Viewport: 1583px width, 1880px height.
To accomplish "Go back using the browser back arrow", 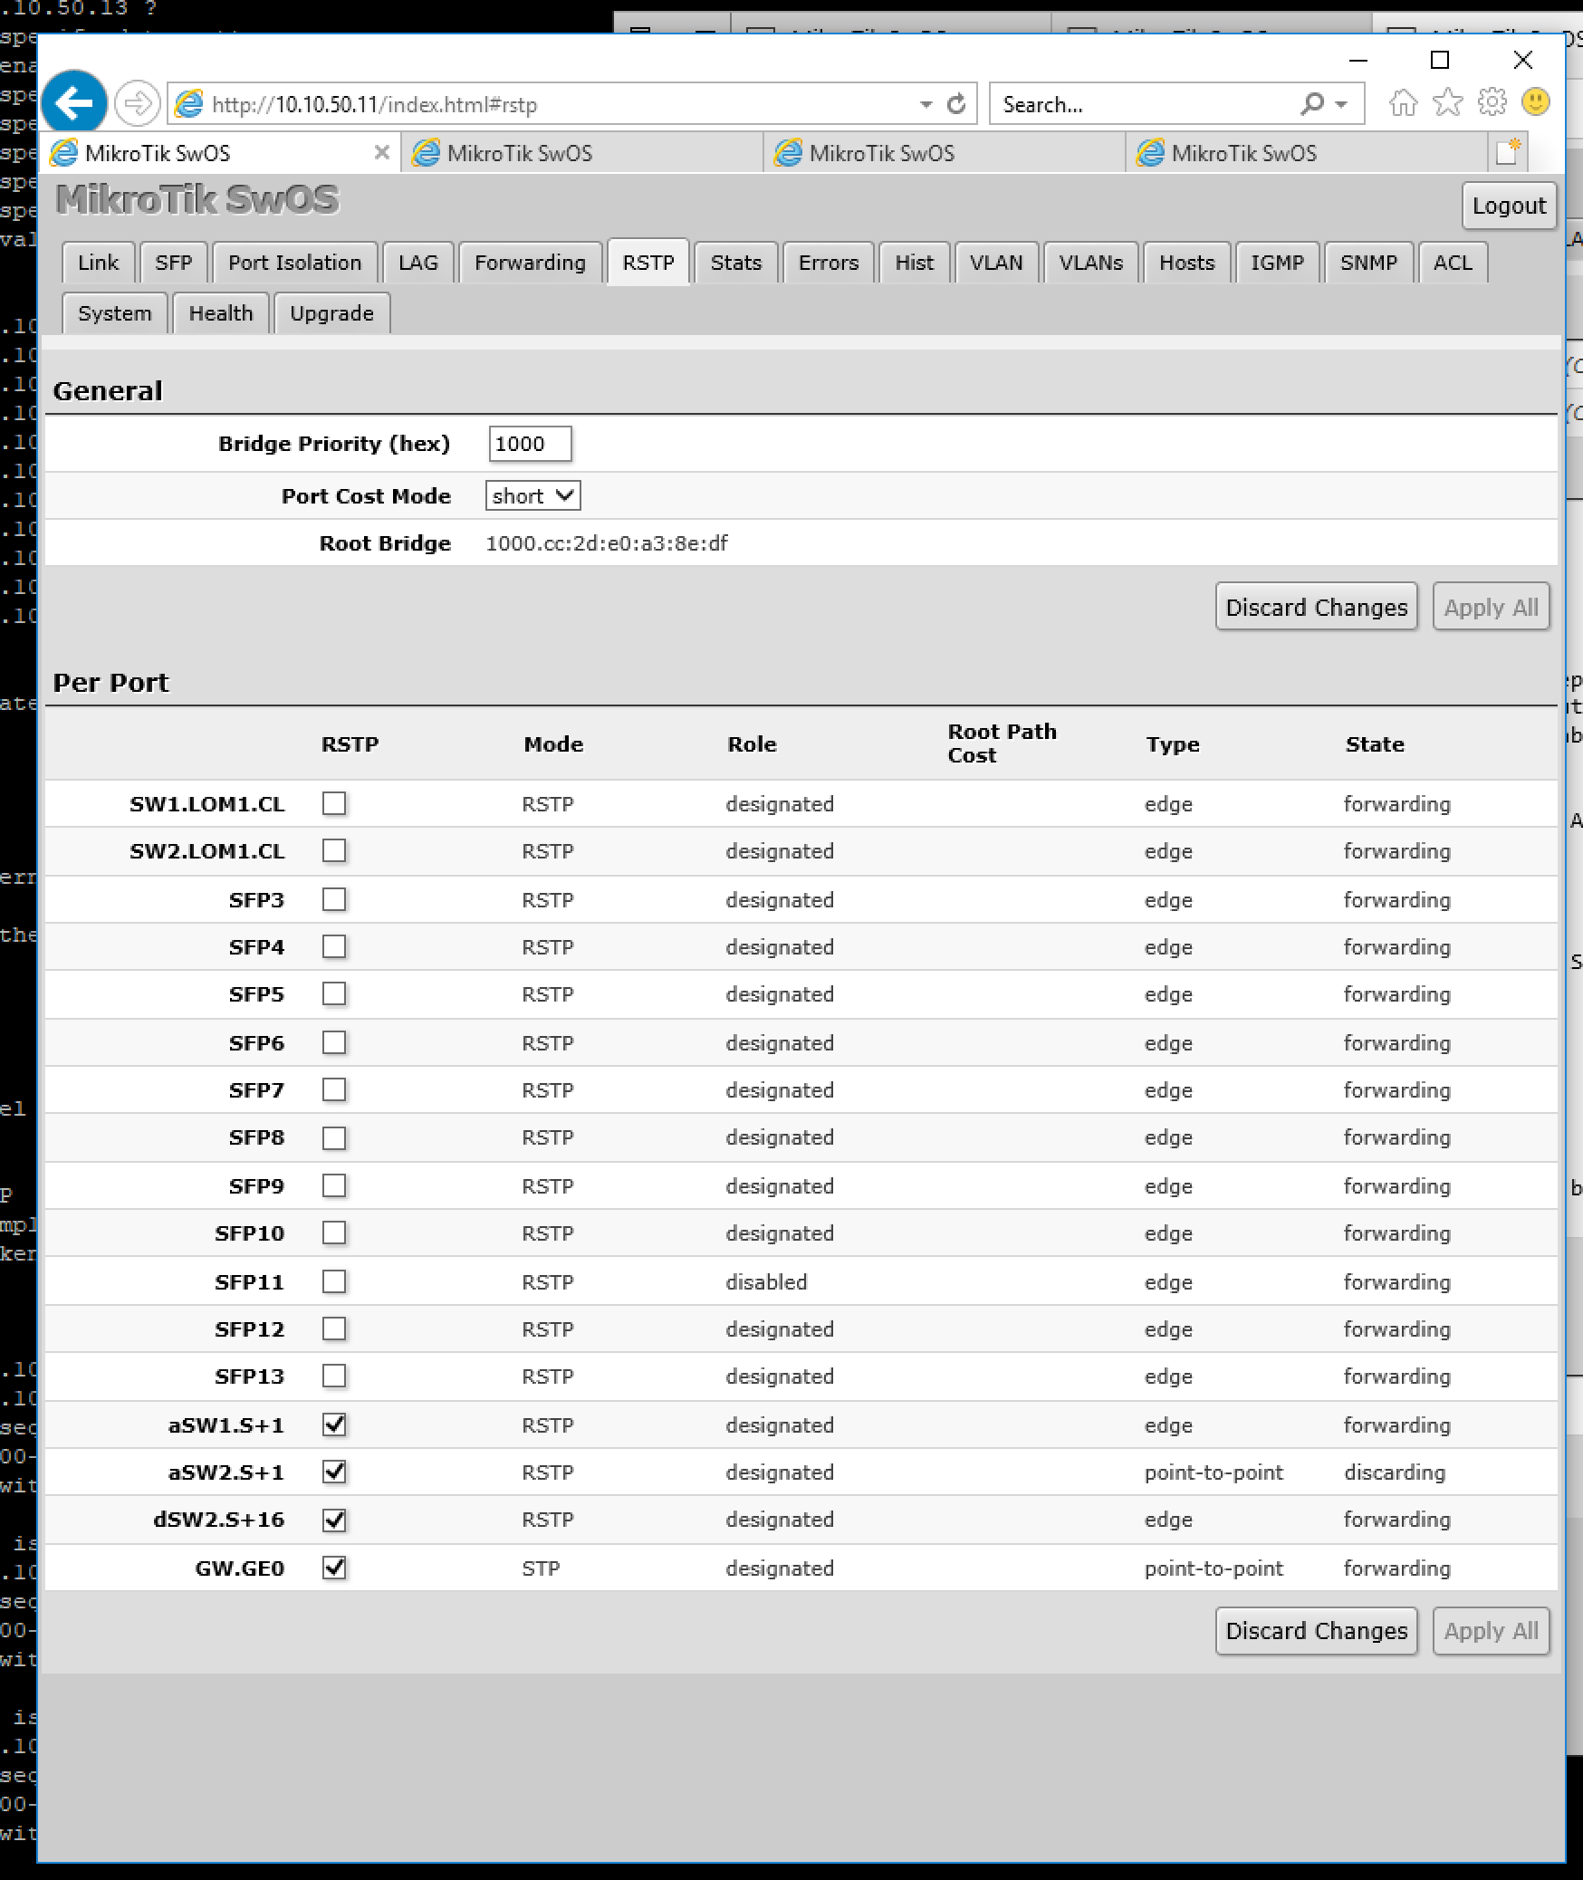I will click(x=74, y=102).
